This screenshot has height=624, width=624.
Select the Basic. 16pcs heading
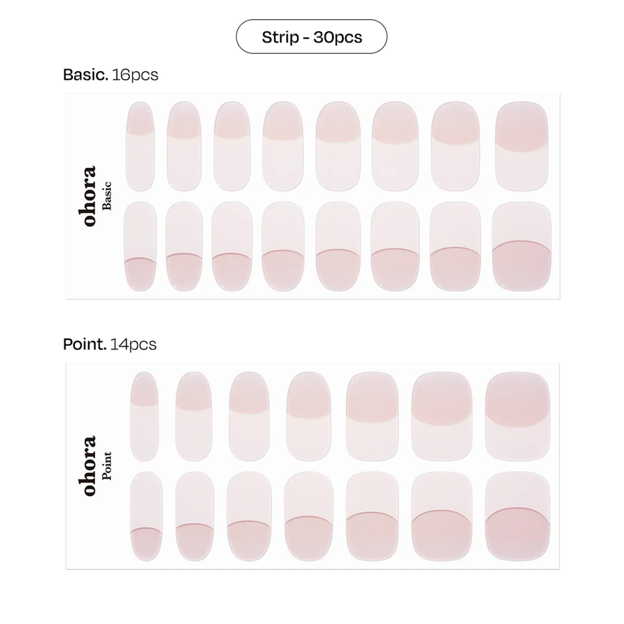click(x=110, y=75)
